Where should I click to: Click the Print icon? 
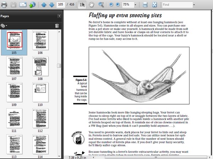coord(4,5)
